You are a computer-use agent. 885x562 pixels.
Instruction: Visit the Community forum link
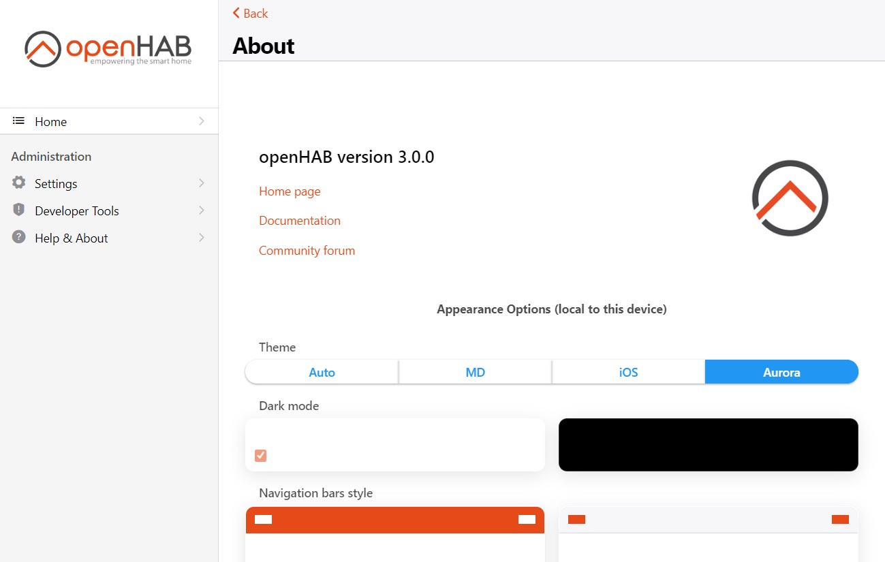pos(307,251)
